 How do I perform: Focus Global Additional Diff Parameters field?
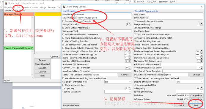tap(182, 64)
